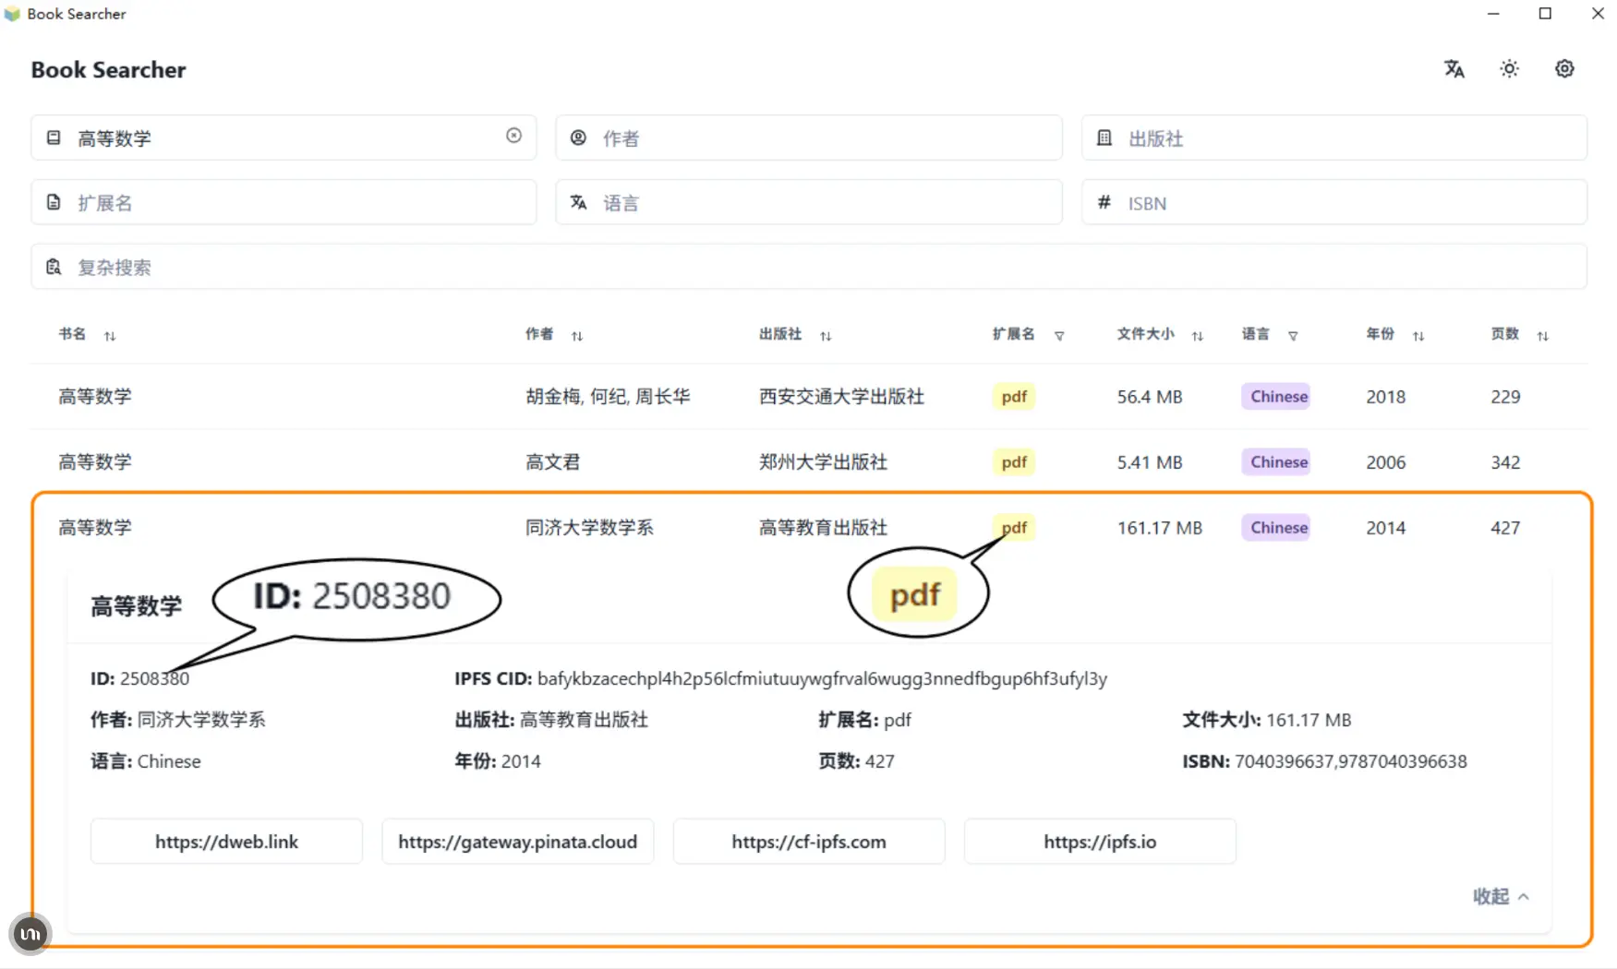Click the ISBN 7040396637,9787040396638 value
This screenshot has height=969, width=1617.
1351,761
